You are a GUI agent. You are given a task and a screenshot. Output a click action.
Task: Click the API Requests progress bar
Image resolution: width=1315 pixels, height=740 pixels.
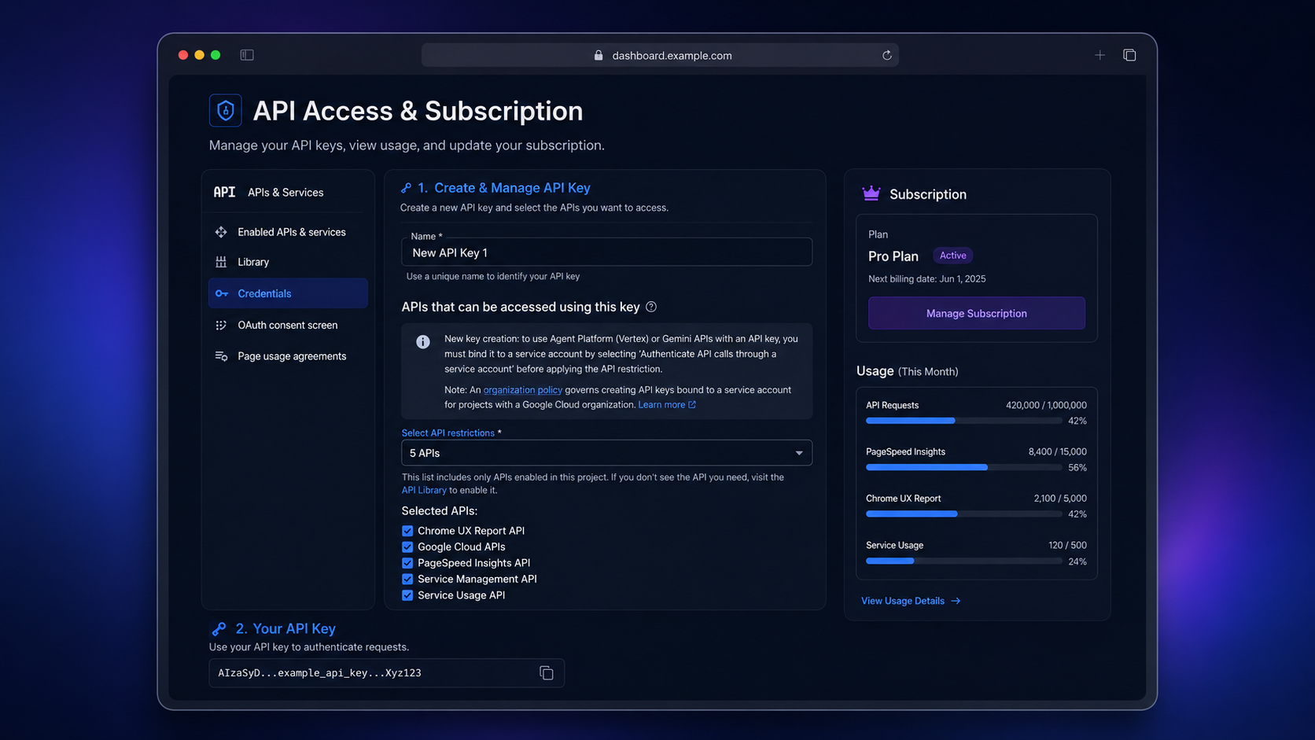click(963, 421)
